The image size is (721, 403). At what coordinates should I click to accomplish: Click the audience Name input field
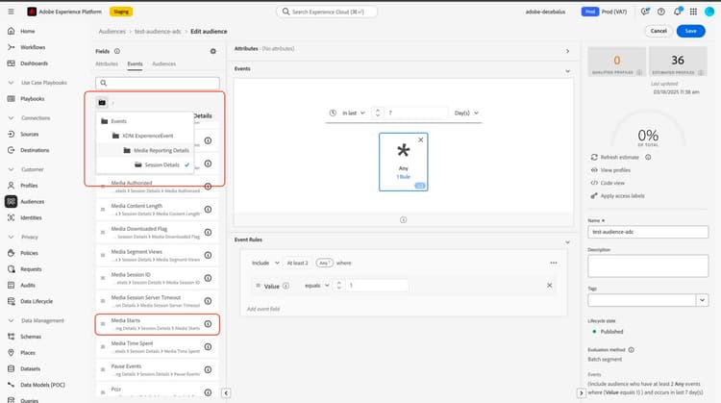pyautogui.click(x=648, y=232)
